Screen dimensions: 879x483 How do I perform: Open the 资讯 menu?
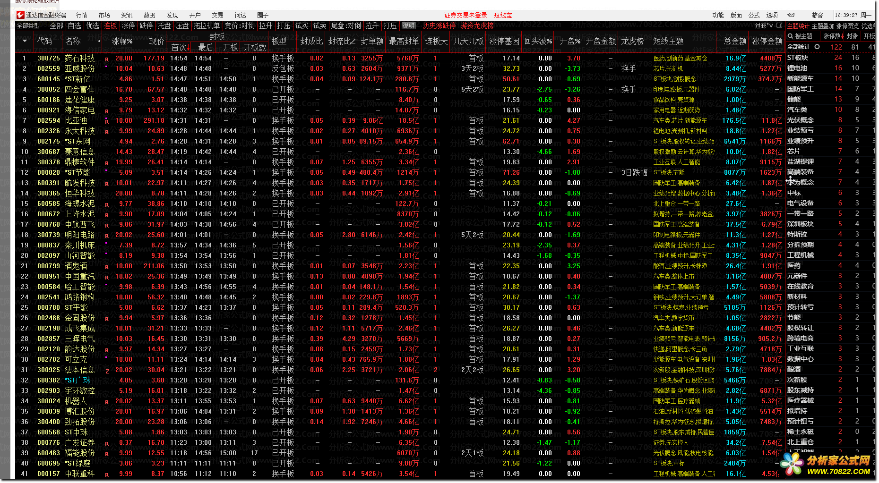point(127,15)
